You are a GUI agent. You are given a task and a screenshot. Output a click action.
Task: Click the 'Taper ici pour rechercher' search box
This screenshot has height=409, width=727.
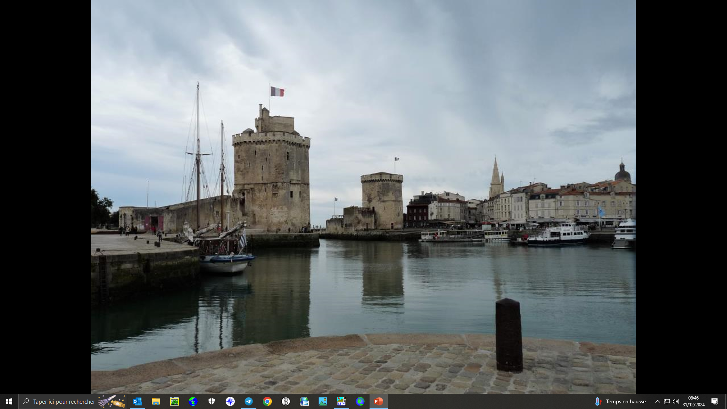[64, 401]
